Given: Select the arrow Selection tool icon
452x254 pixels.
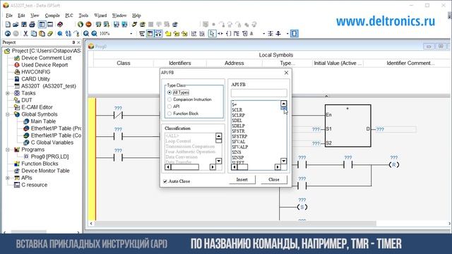Looking at the screenshot, I should (212, 34).
